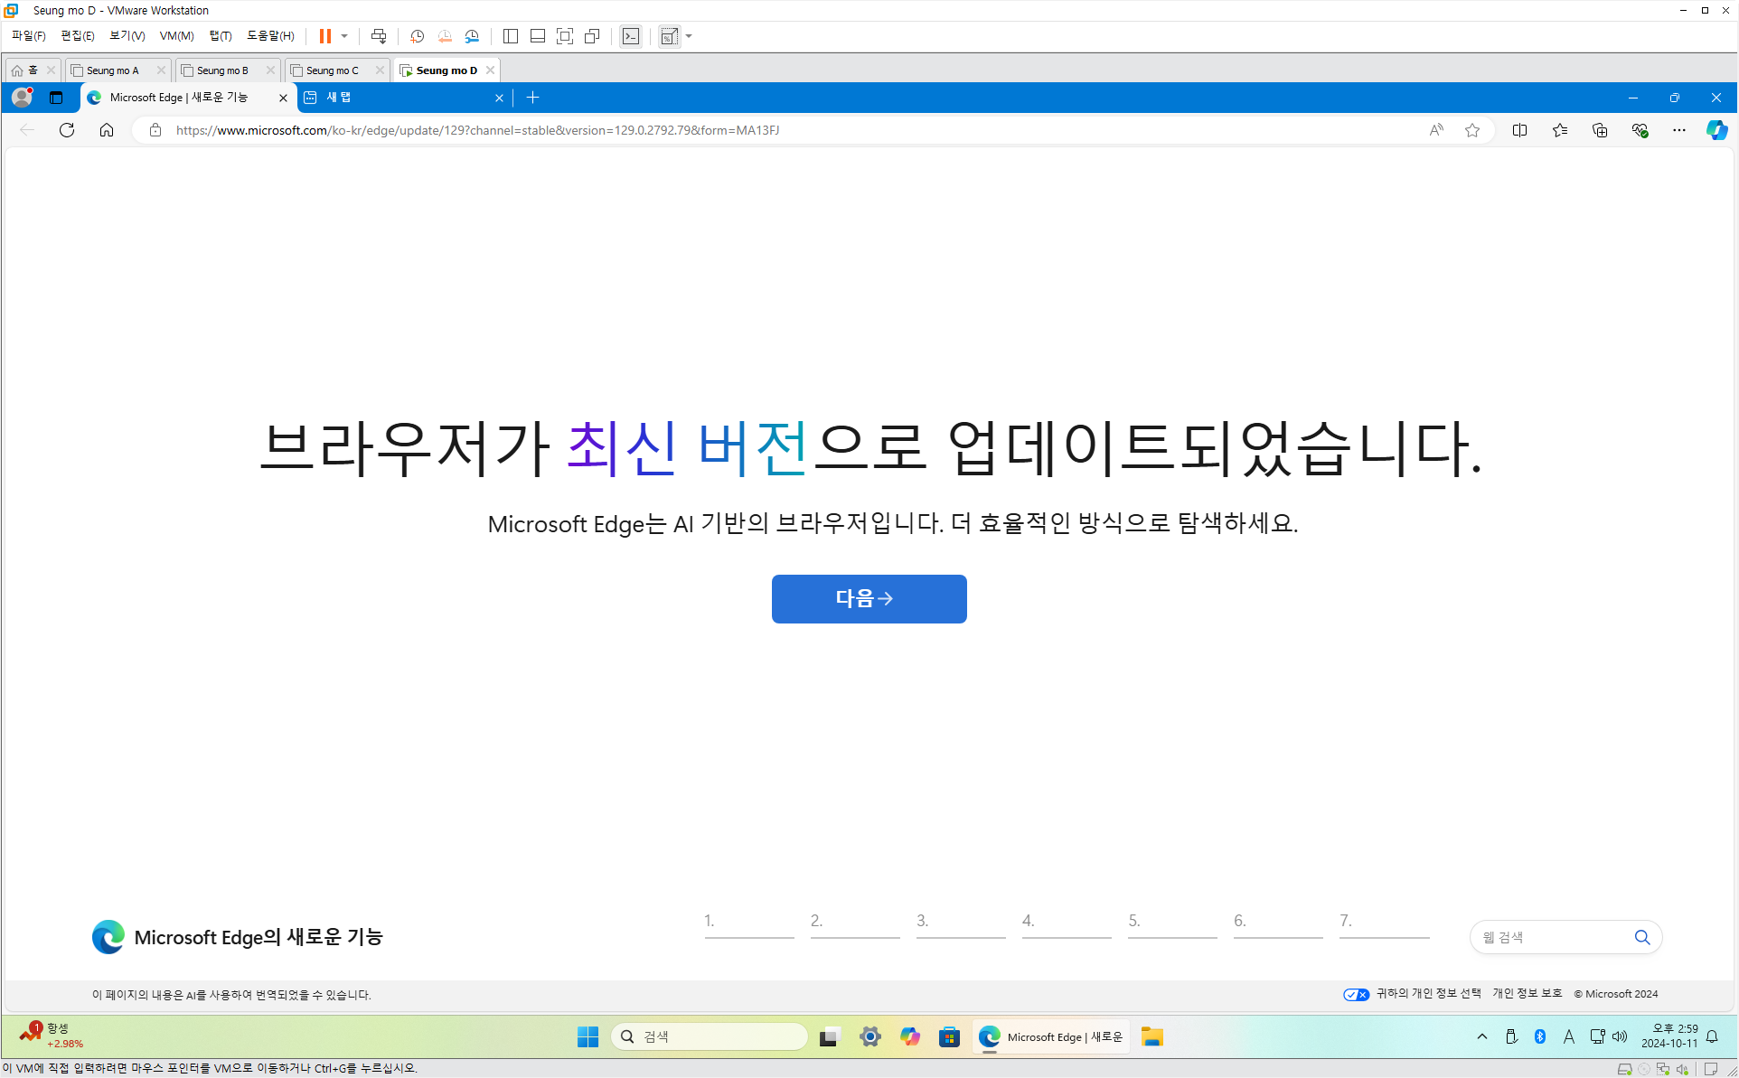This screenshot has height=1078, width=1739.
Task: Add page to Edge favorites star
Action: (x=1472, y=130)
